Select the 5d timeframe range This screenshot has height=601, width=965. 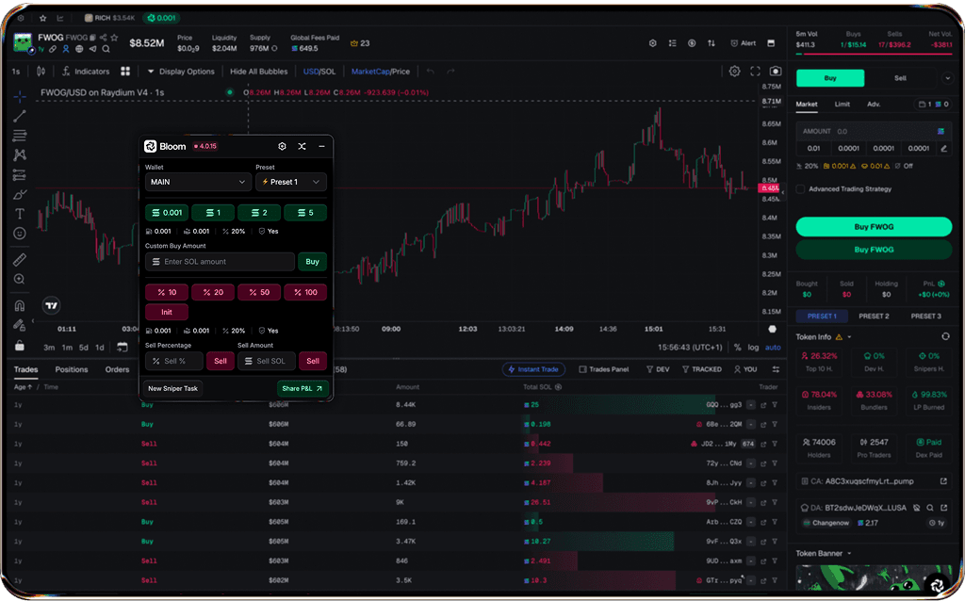tap(84, 348)
